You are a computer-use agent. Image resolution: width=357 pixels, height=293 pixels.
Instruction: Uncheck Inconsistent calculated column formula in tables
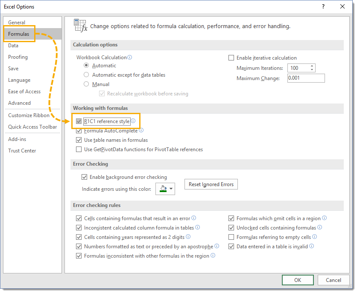[x=79, y=227]
